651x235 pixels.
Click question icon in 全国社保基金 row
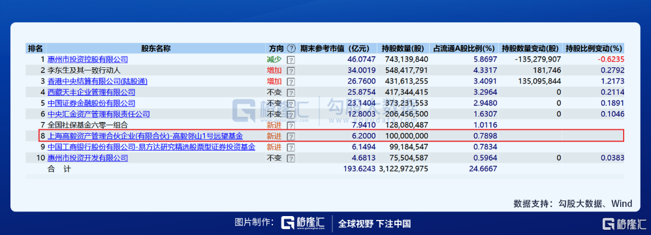pos(291,125)
